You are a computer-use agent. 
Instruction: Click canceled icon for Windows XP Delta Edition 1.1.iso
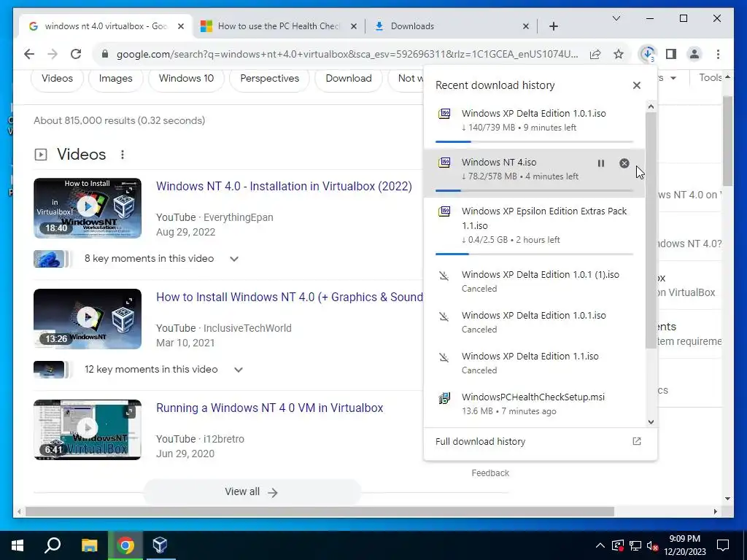coord(444,357)
